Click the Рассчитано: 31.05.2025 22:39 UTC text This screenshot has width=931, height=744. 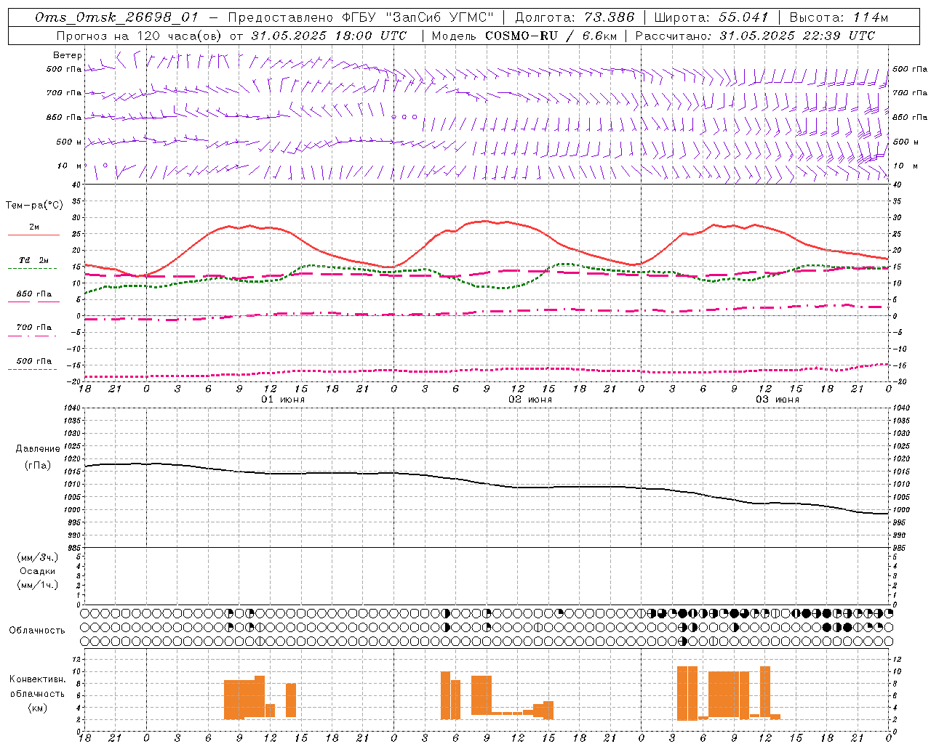[755, 35]
